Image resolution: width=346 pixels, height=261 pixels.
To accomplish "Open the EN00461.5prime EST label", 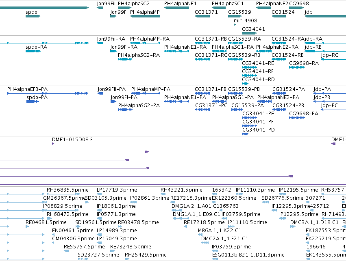I will click(x=73, y=231).
